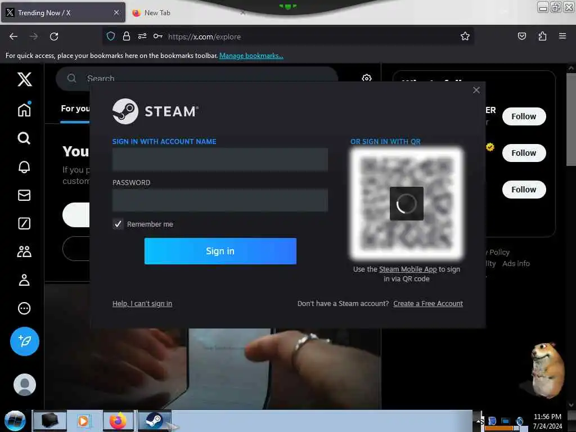
Task: Toggle the Remember me checkbox
Action: tap(118, 224)
